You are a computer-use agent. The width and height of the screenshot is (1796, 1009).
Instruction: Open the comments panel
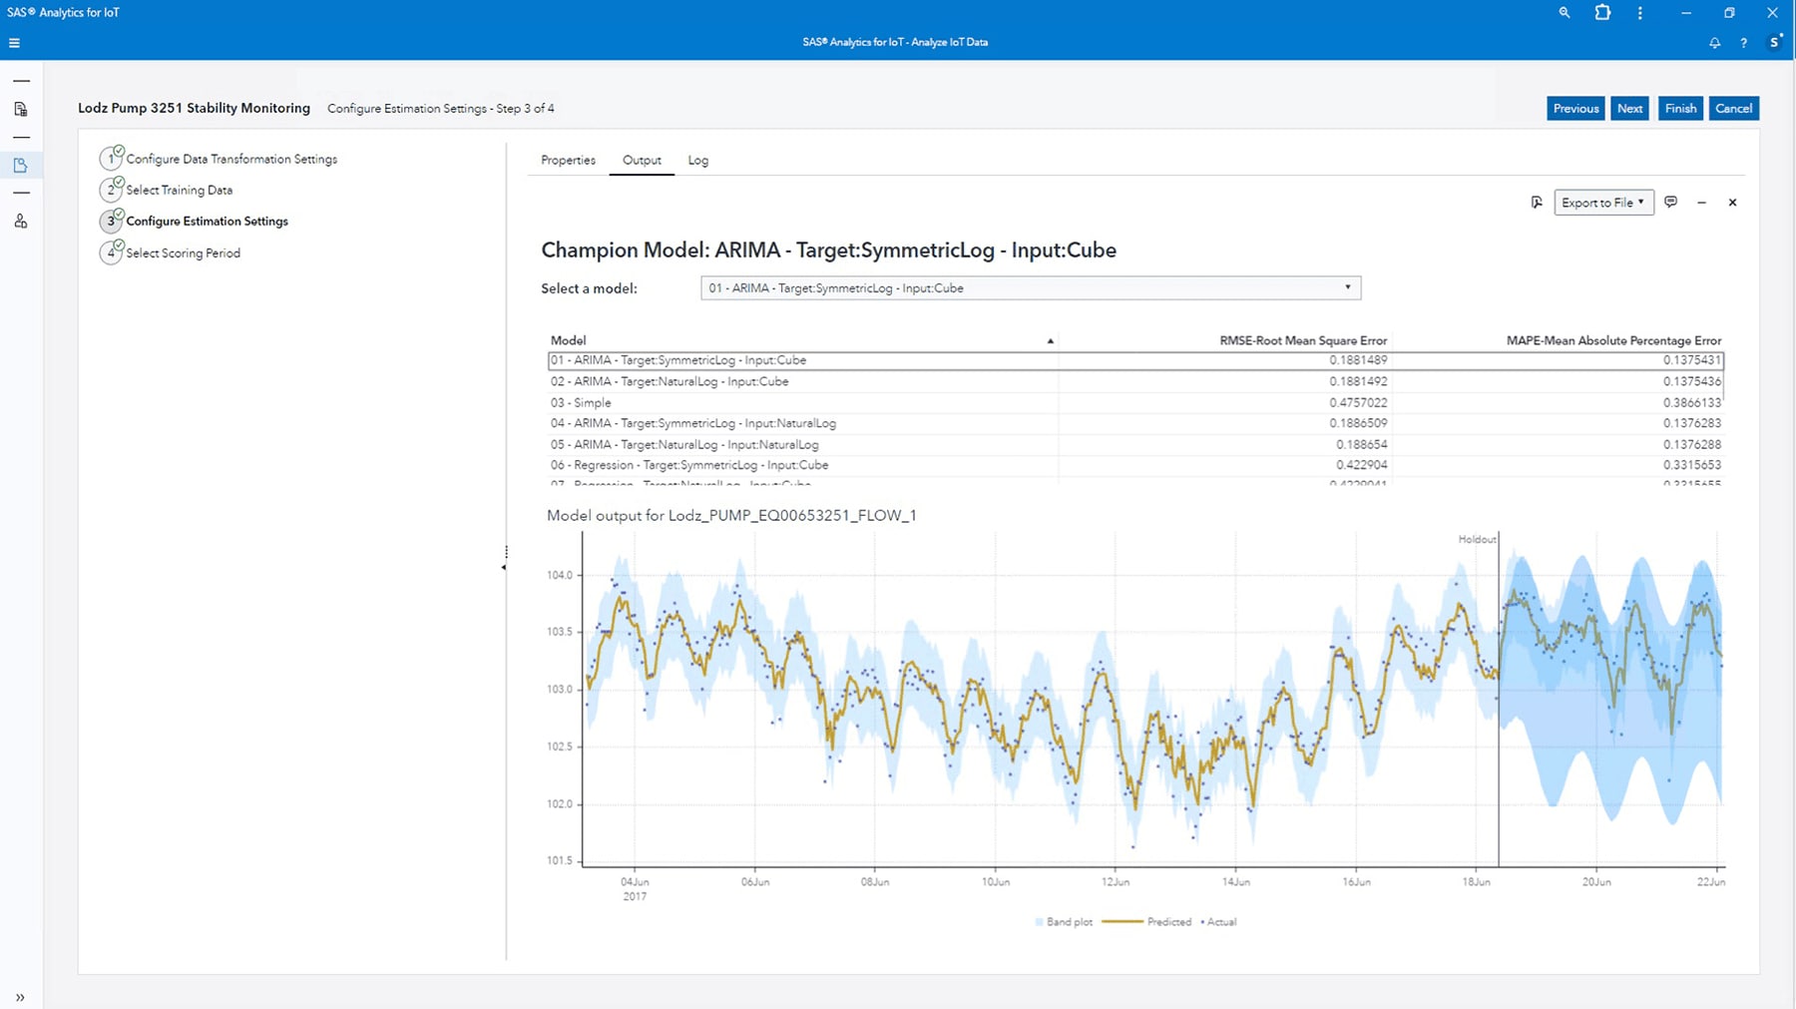(1671, 202)
